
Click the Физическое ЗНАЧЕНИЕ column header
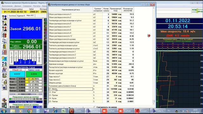click(x=128, y=10)
